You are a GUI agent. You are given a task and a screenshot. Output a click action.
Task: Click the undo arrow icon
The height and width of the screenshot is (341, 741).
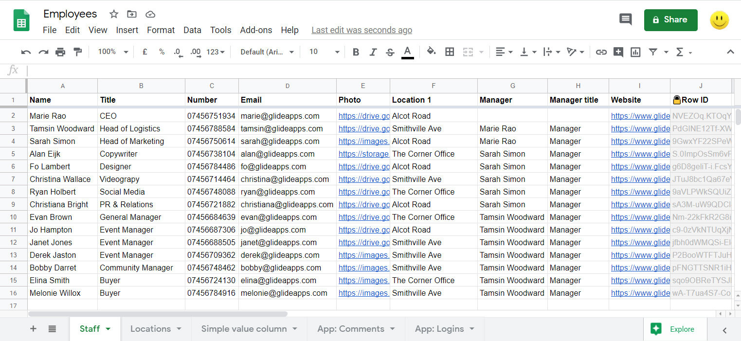26,52
